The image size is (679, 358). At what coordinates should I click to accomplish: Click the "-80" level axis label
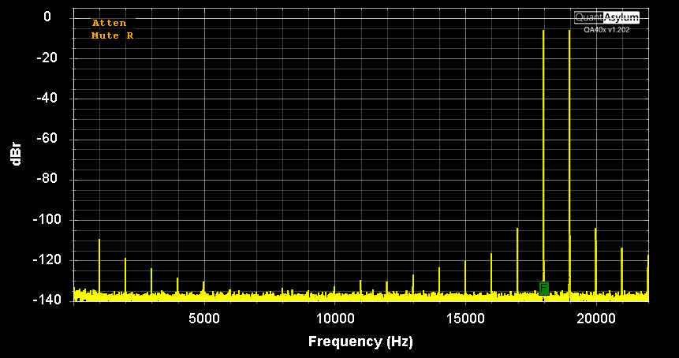(x=47, y=179)
